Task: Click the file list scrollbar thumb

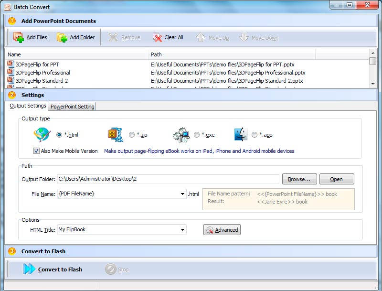Action: click(373, 61)
